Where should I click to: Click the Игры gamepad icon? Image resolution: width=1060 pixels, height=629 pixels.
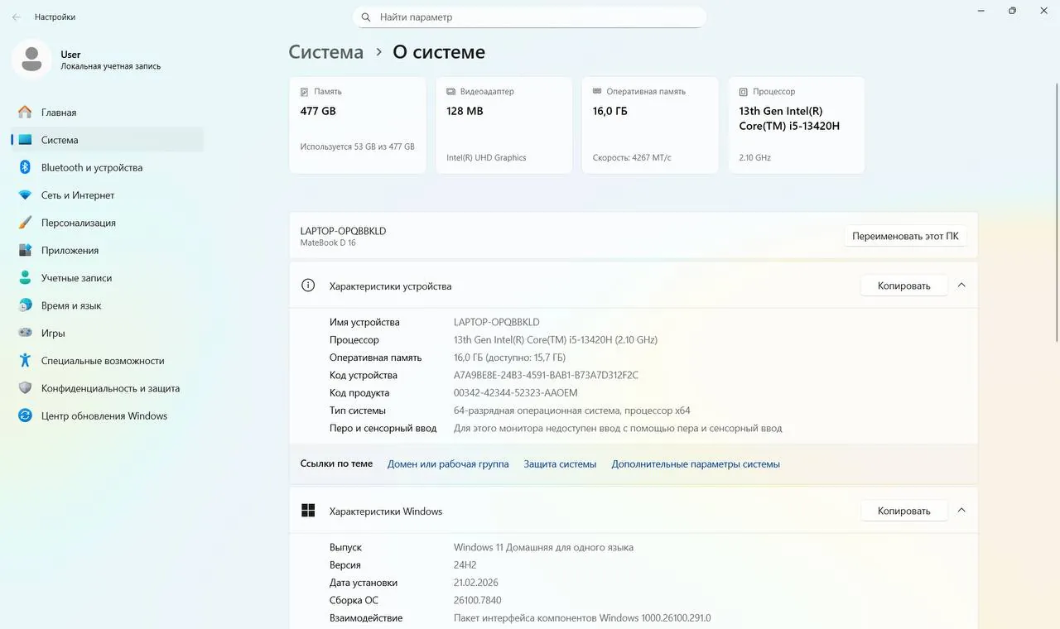point(25,333)
